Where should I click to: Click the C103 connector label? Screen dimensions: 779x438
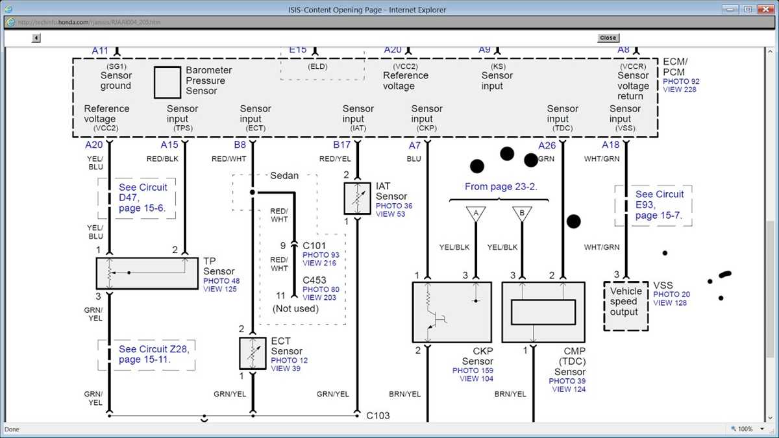coord(378,415)
